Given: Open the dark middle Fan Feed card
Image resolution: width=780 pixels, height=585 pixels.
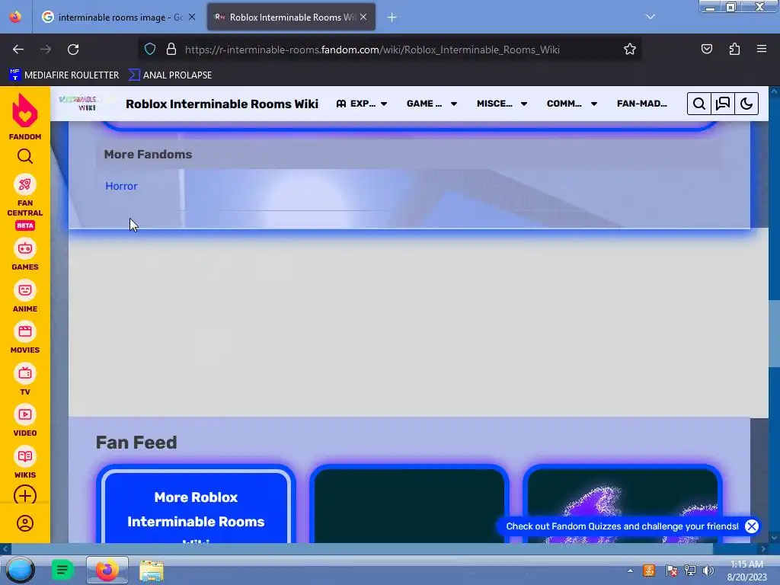Looking at the screenshot, I should [x=409, y=504].
